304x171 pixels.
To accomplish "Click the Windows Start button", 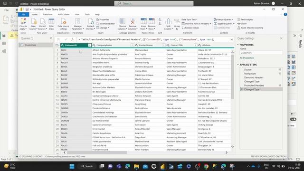I will click(x=72, y=166).
